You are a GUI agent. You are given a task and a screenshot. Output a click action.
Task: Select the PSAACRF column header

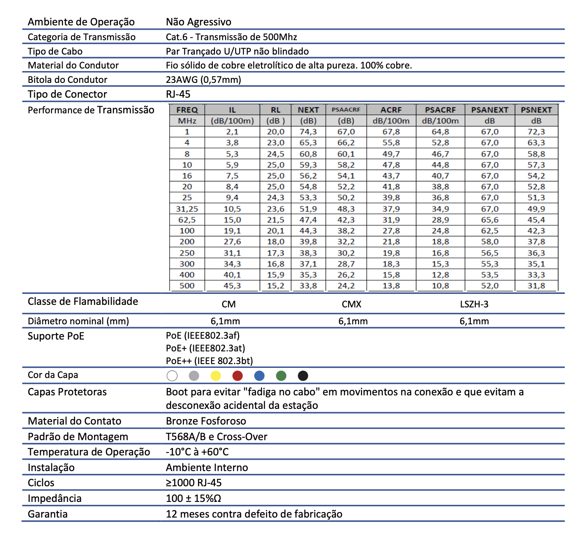pyautogui.click(x=346, y=110)
